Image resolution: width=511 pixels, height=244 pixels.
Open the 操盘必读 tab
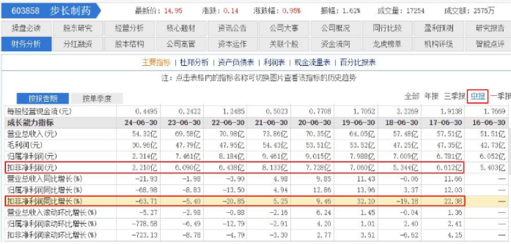click(x=26, y=29)
